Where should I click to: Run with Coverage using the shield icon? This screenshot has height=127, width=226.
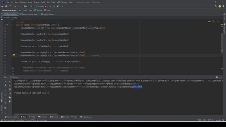pos(58,6)
